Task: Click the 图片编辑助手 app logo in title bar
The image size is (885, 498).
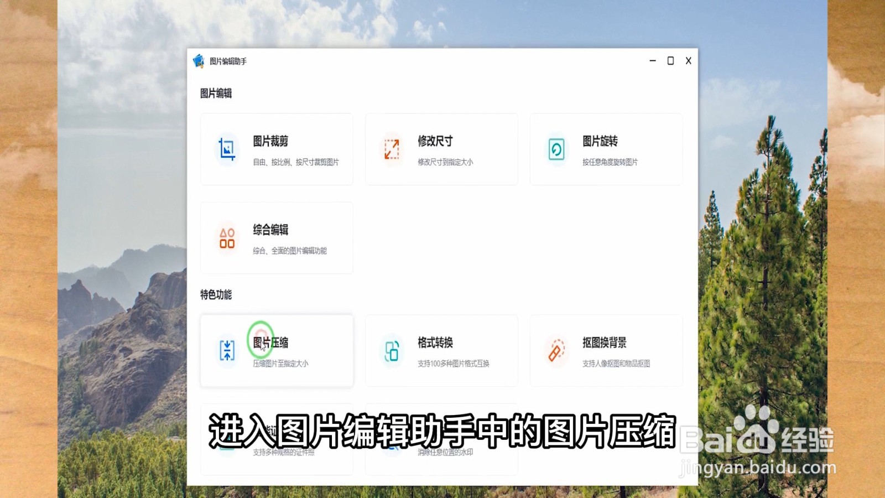Action: coord(198,61)
